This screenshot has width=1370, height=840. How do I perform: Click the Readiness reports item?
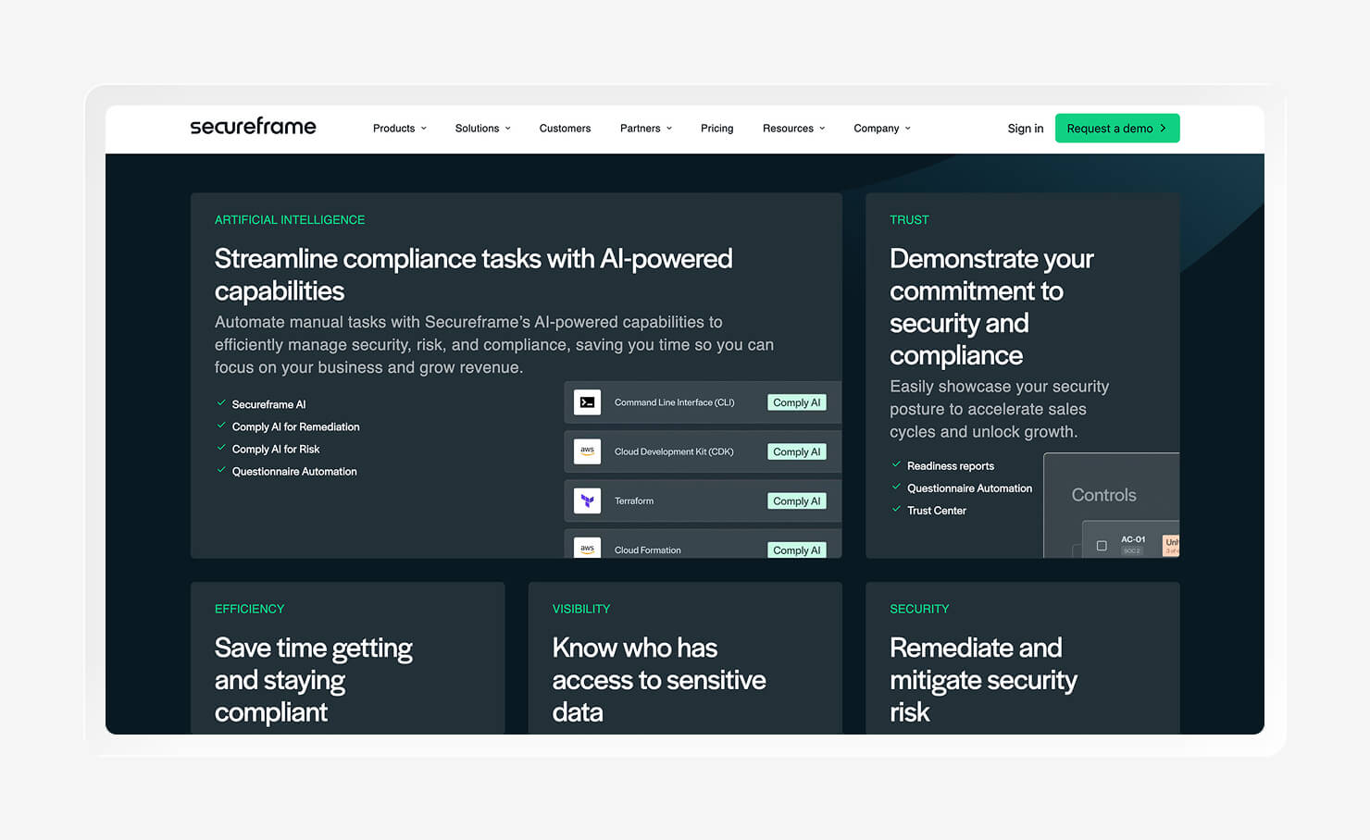point(951,465)
